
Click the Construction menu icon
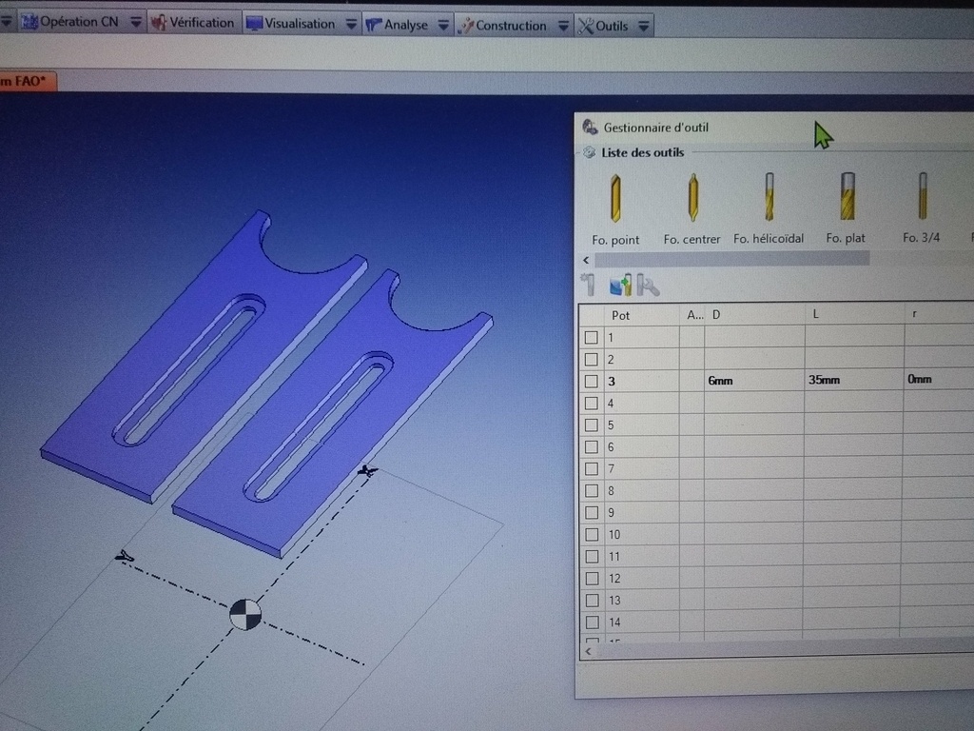pyautogui.click(x=465, y=26)
